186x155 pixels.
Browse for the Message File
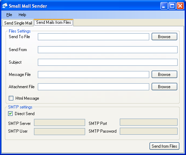164,75
